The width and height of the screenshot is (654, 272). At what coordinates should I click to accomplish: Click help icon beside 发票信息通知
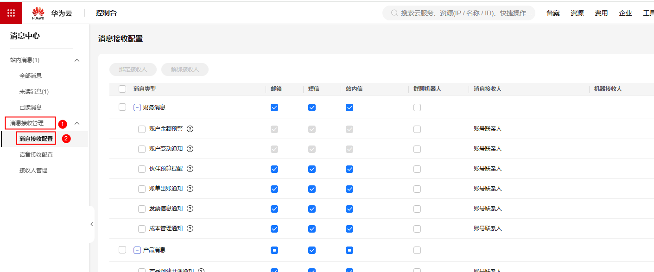coord(190,209)
